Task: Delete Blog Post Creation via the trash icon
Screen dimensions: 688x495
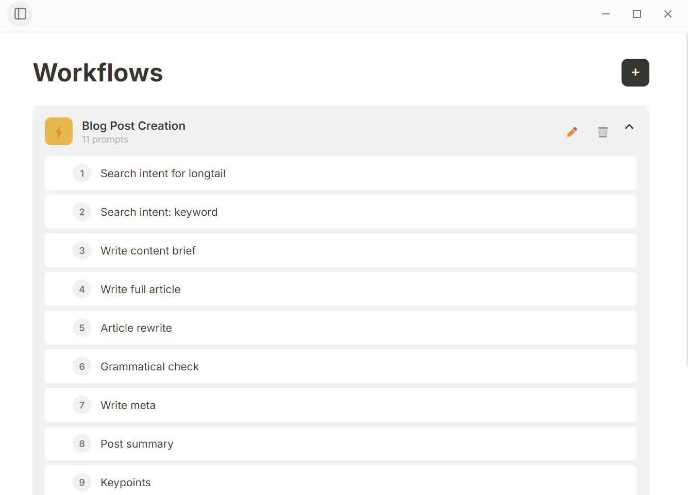Action: tap(602, 132)
